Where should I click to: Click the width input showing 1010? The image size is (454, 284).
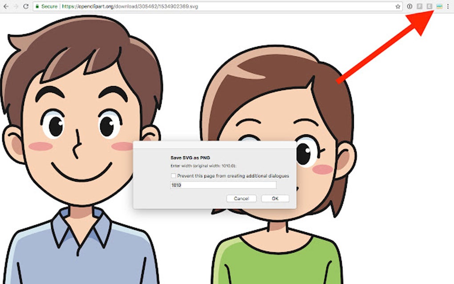(223, 186)
